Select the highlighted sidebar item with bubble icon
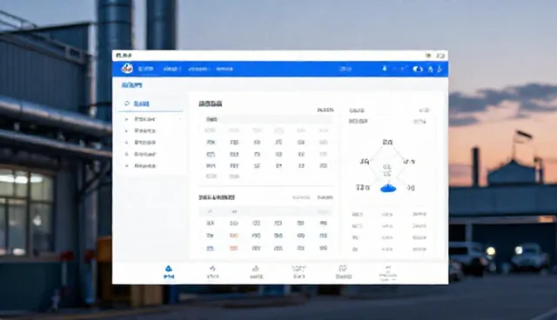Screen dimensions: 557x320 [151, 103]
